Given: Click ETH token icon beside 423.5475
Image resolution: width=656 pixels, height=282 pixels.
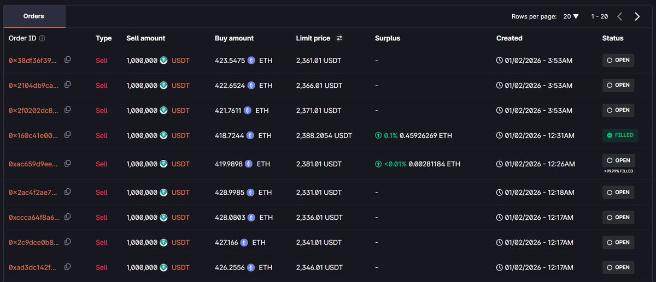Looking at the screenshot, I should 251,60.
